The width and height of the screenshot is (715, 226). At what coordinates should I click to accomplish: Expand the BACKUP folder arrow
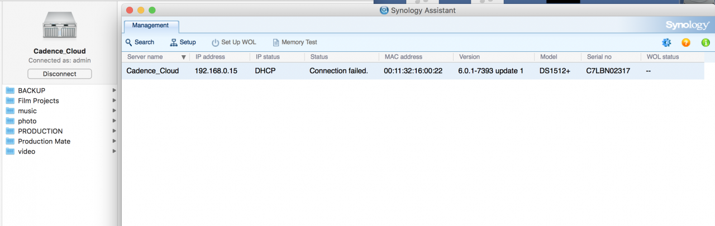[114, 90]
